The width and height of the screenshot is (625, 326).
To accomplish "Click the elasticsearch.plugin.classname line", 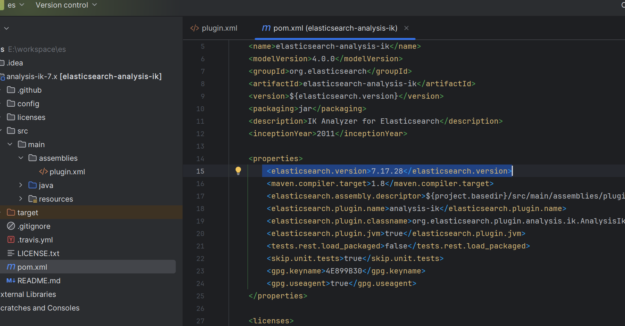I will tap(445, 221).
